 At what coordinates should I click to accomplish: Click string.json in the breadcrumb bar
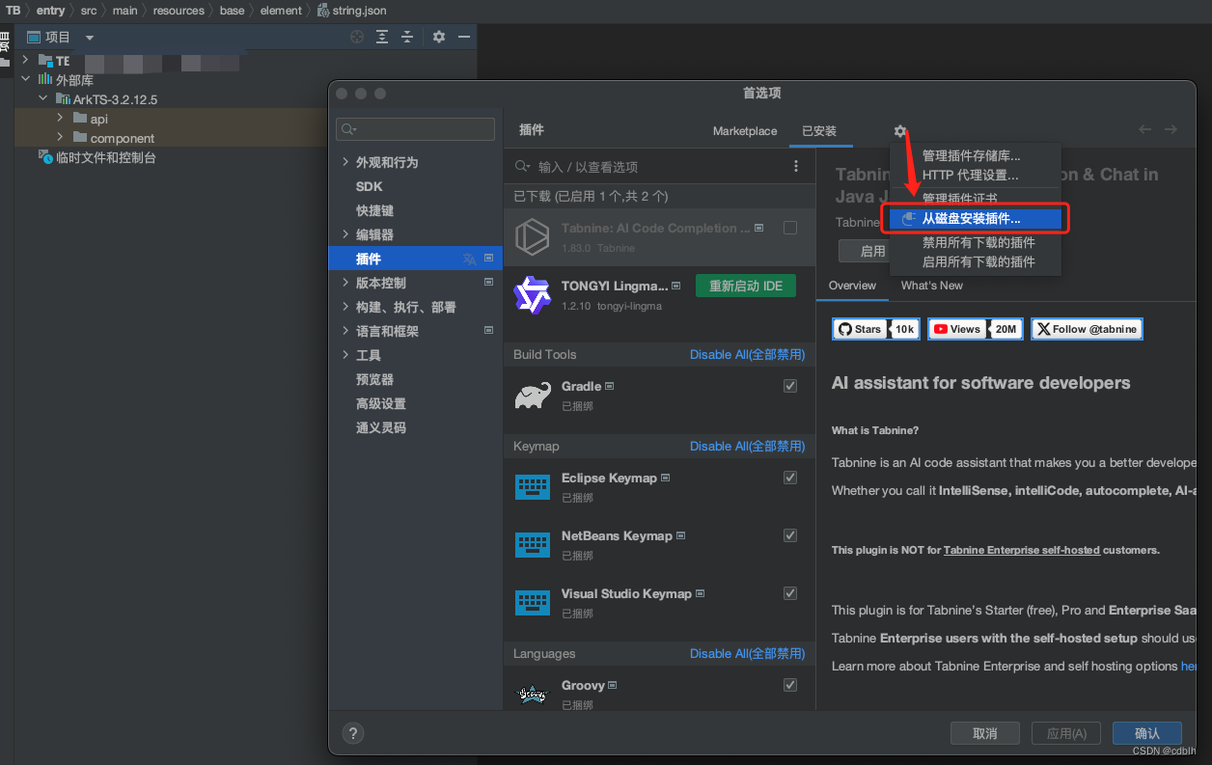351,11
